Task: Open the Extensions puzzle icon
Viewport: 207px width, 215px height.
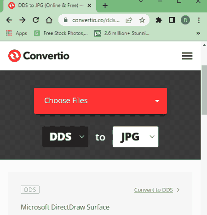Action: 159,20
